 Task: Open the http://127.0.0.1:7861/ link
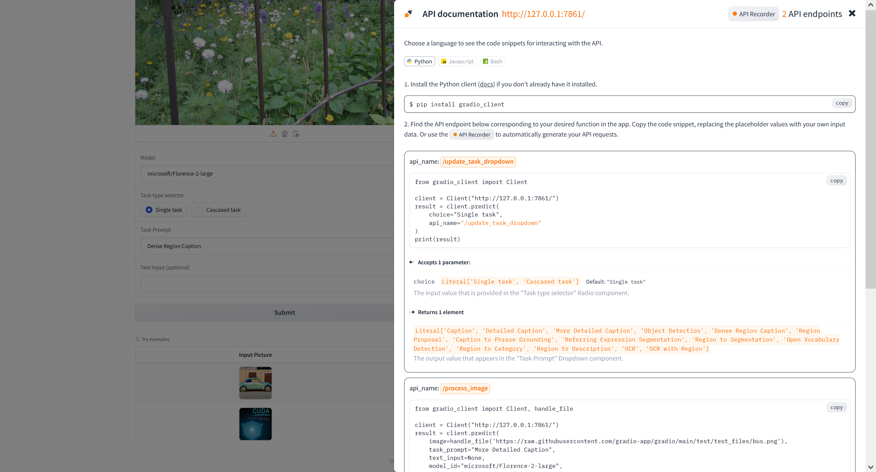tap(543, 14)
